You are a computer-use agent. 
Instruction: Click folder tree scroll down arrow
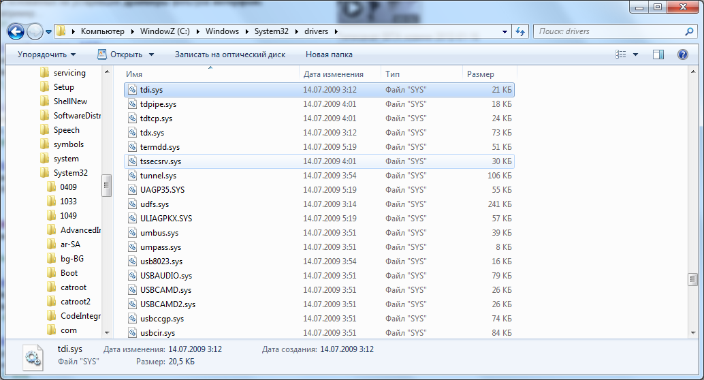click(x=107, y=332)
